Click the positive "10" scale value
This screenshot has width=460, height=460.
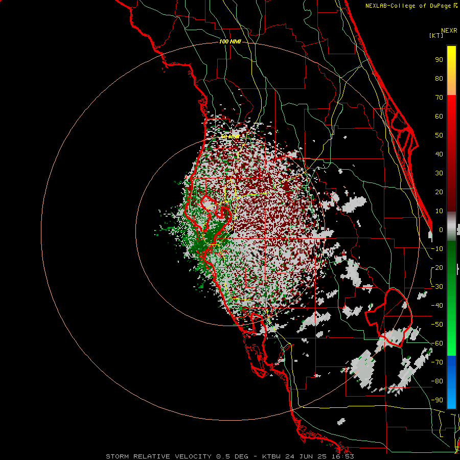pyautogui.click(x=439, y=211)
